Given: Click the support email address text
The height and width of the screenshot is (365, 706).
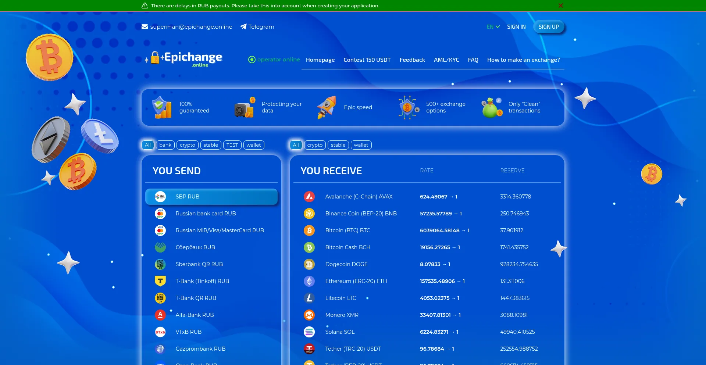Looking at the screenshot, I should click(191, 27).
